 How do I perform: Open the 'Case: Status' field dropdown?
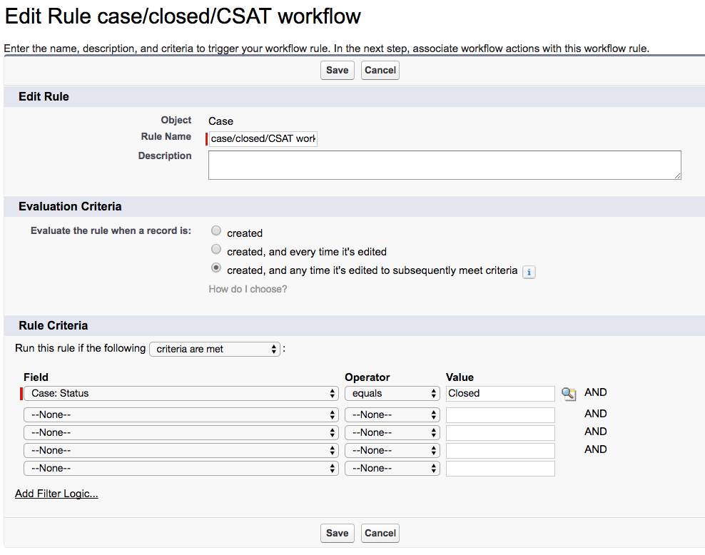(x=181, y=394)
